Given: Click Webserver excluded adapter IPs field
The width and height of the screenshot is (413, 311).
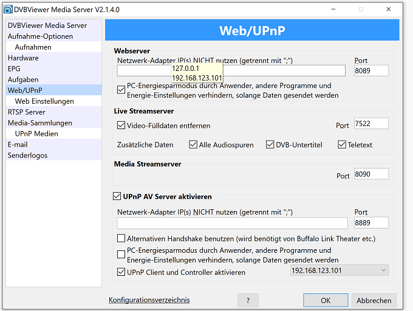Looking at the screenshot, I should [x=231, y=71].
